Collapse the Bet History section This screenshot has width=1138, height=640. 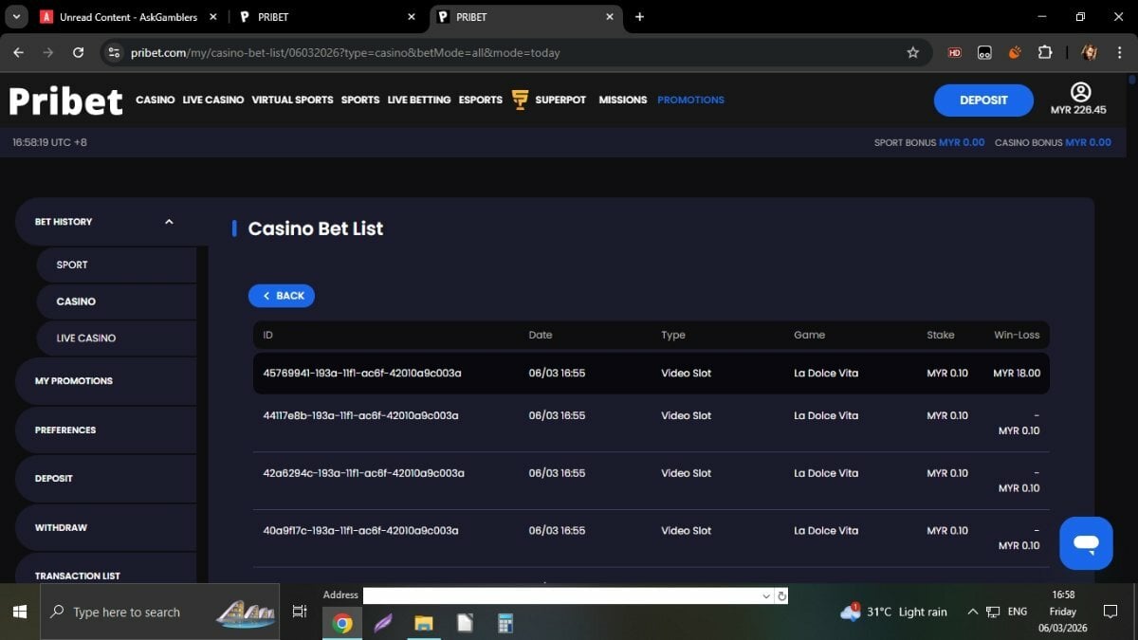click(x=169, y=222)
